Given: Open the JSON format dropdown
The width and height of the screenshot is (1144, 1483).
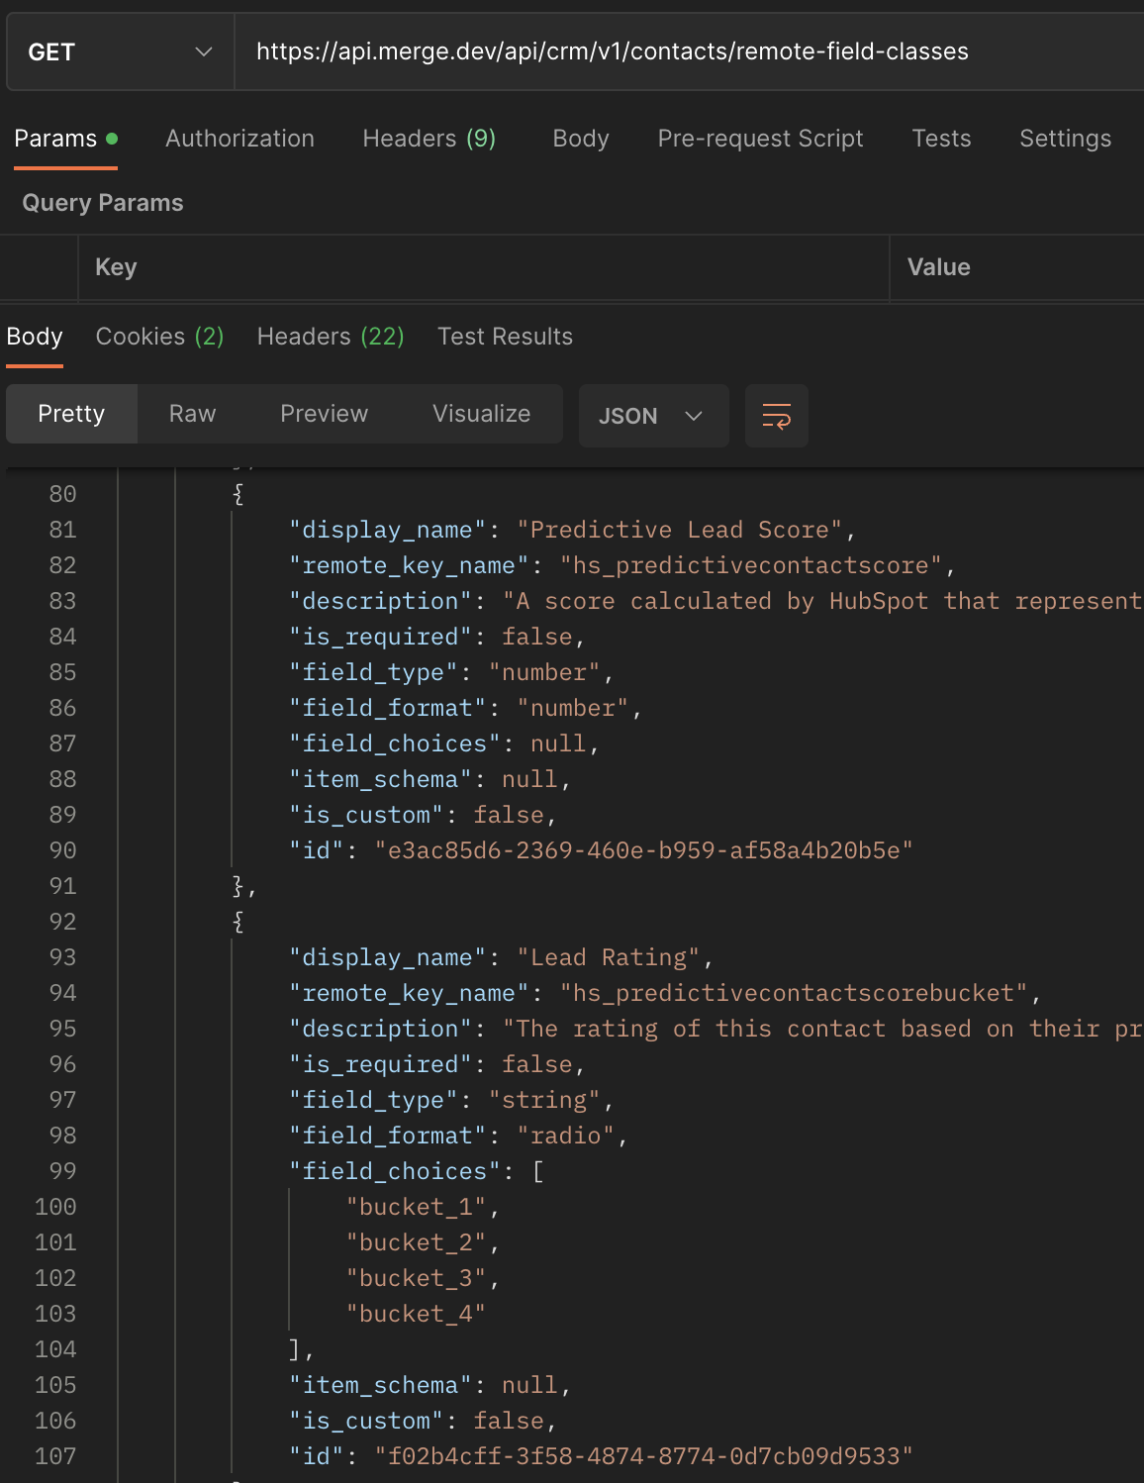Looking at the screenshot, I should click(653, 416).
